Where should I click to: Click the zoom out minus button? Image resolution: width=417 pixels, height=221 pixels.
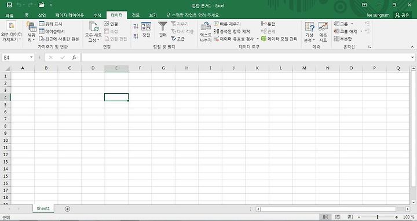coord(359,218)
